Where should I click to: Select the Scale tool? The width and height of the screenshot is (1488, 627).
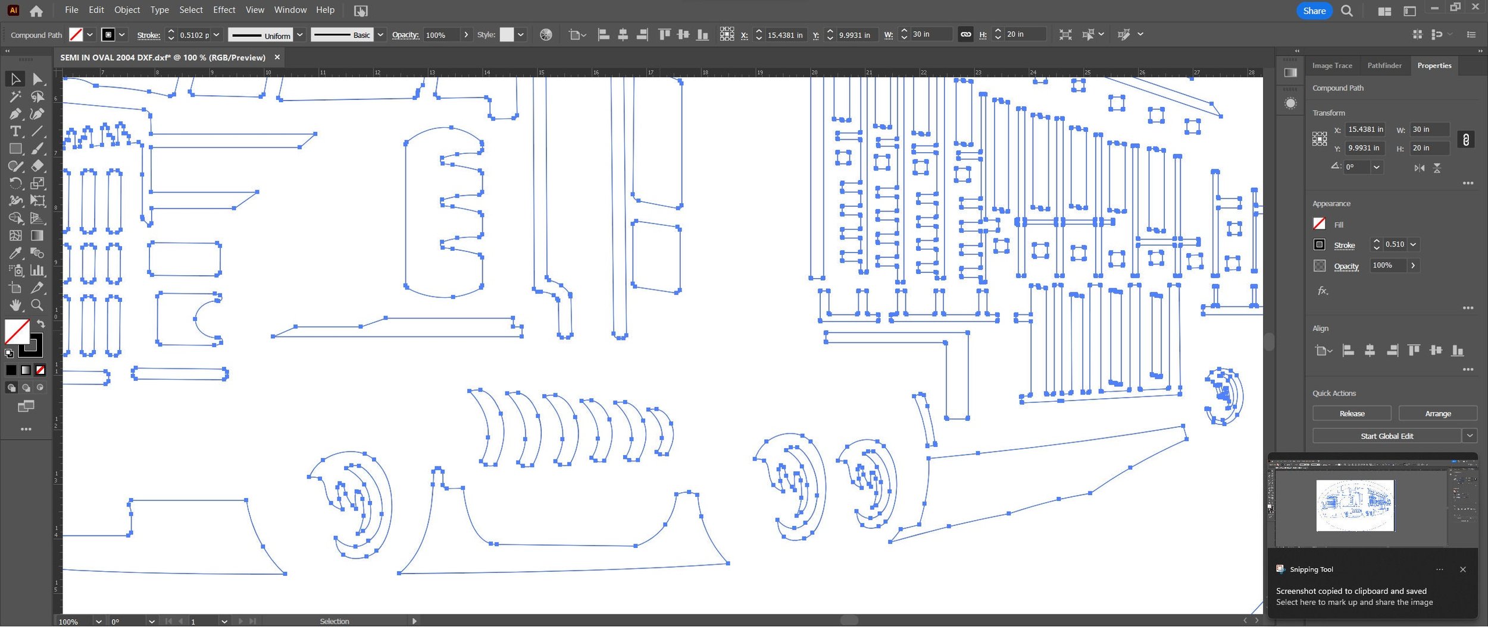click(x=37, y=183)
